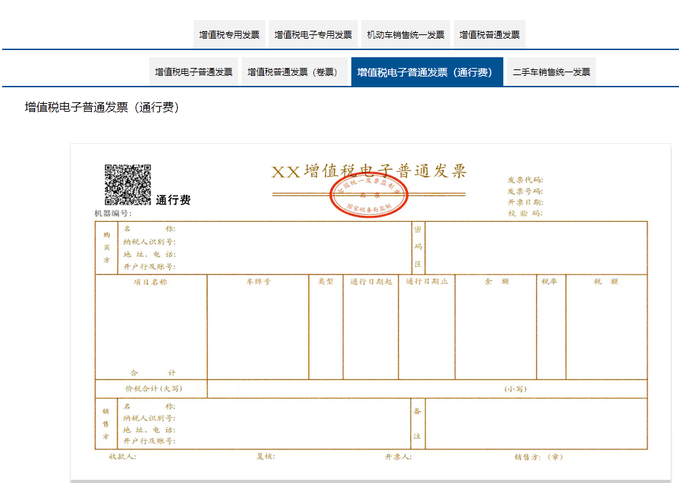Open the 增值税普通发票 tab
Image resolution: width=679 pixels, height=483 pixels.
489,34
